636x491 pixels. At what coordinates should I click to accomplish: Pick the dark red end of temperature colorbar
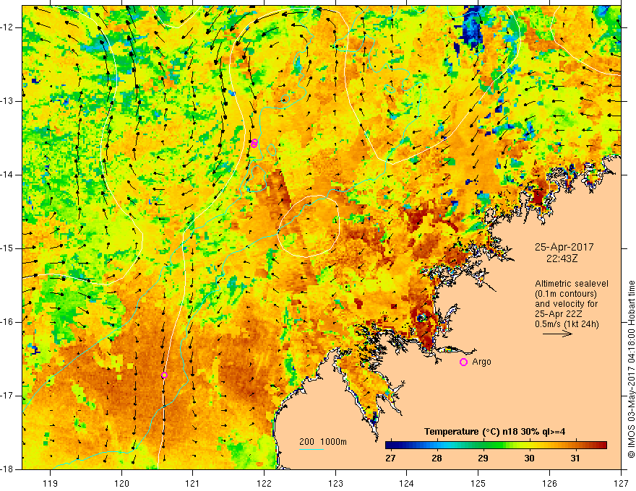point(603,446)
